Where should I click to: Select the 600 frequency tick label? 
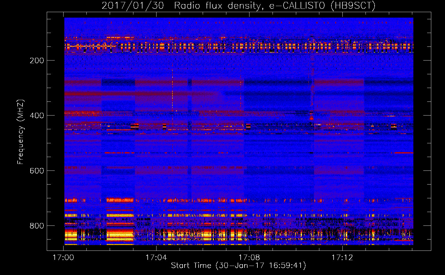coord(37,171)
